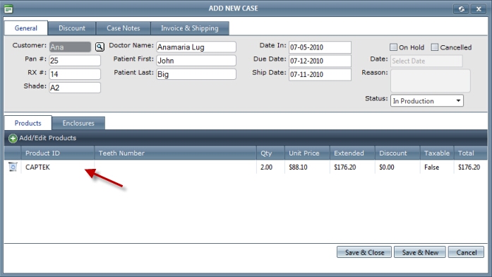Click into the Pan # field

pos(75,61)
